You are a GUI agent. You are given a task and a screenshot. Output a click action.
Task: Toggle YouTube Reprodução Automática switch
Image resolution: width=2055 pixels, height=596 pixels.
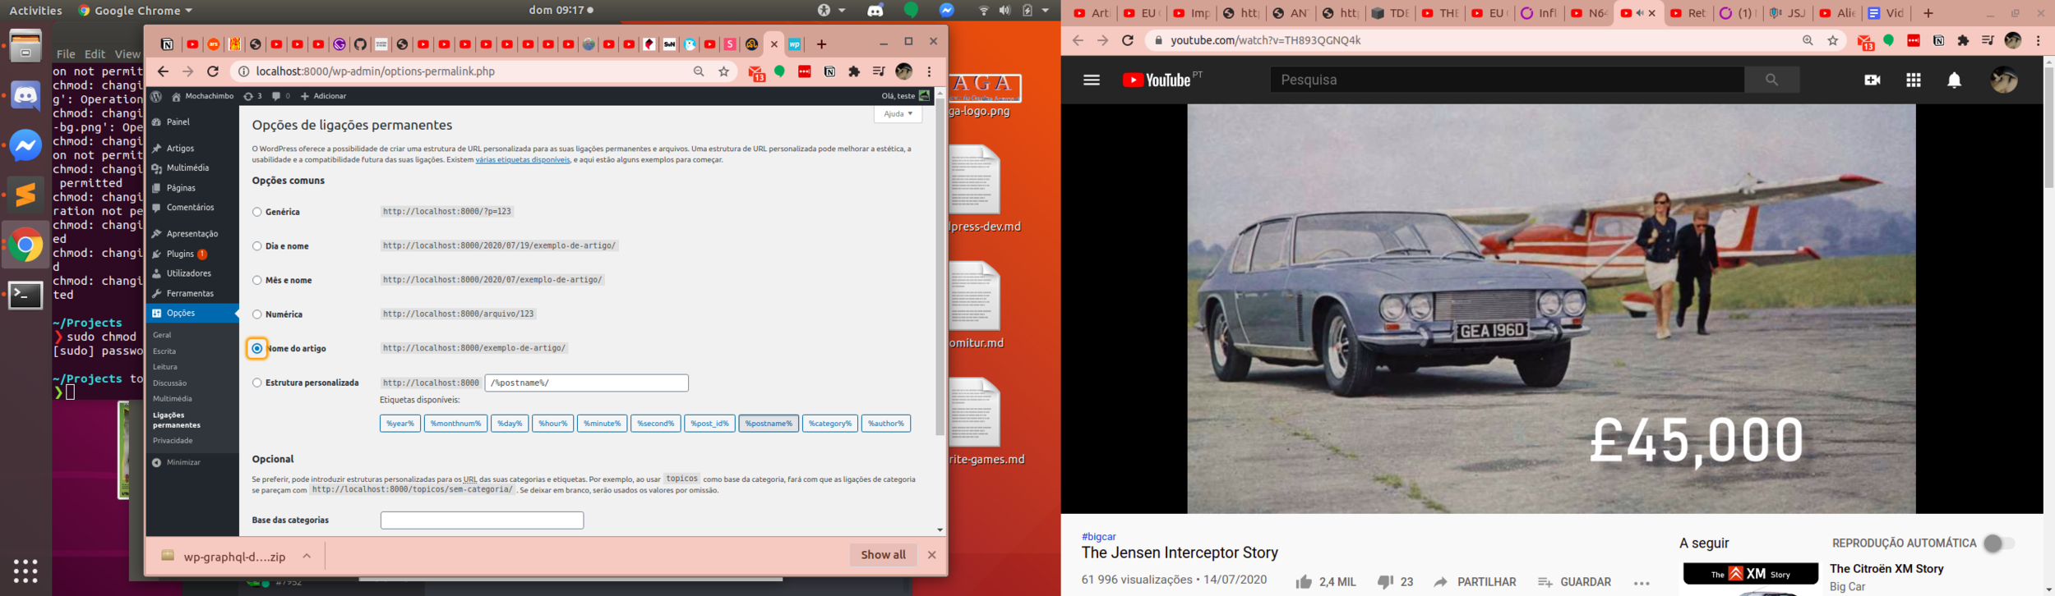1998,543
